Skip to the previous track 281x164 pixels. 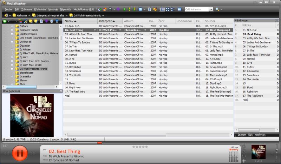pos(6,153)
